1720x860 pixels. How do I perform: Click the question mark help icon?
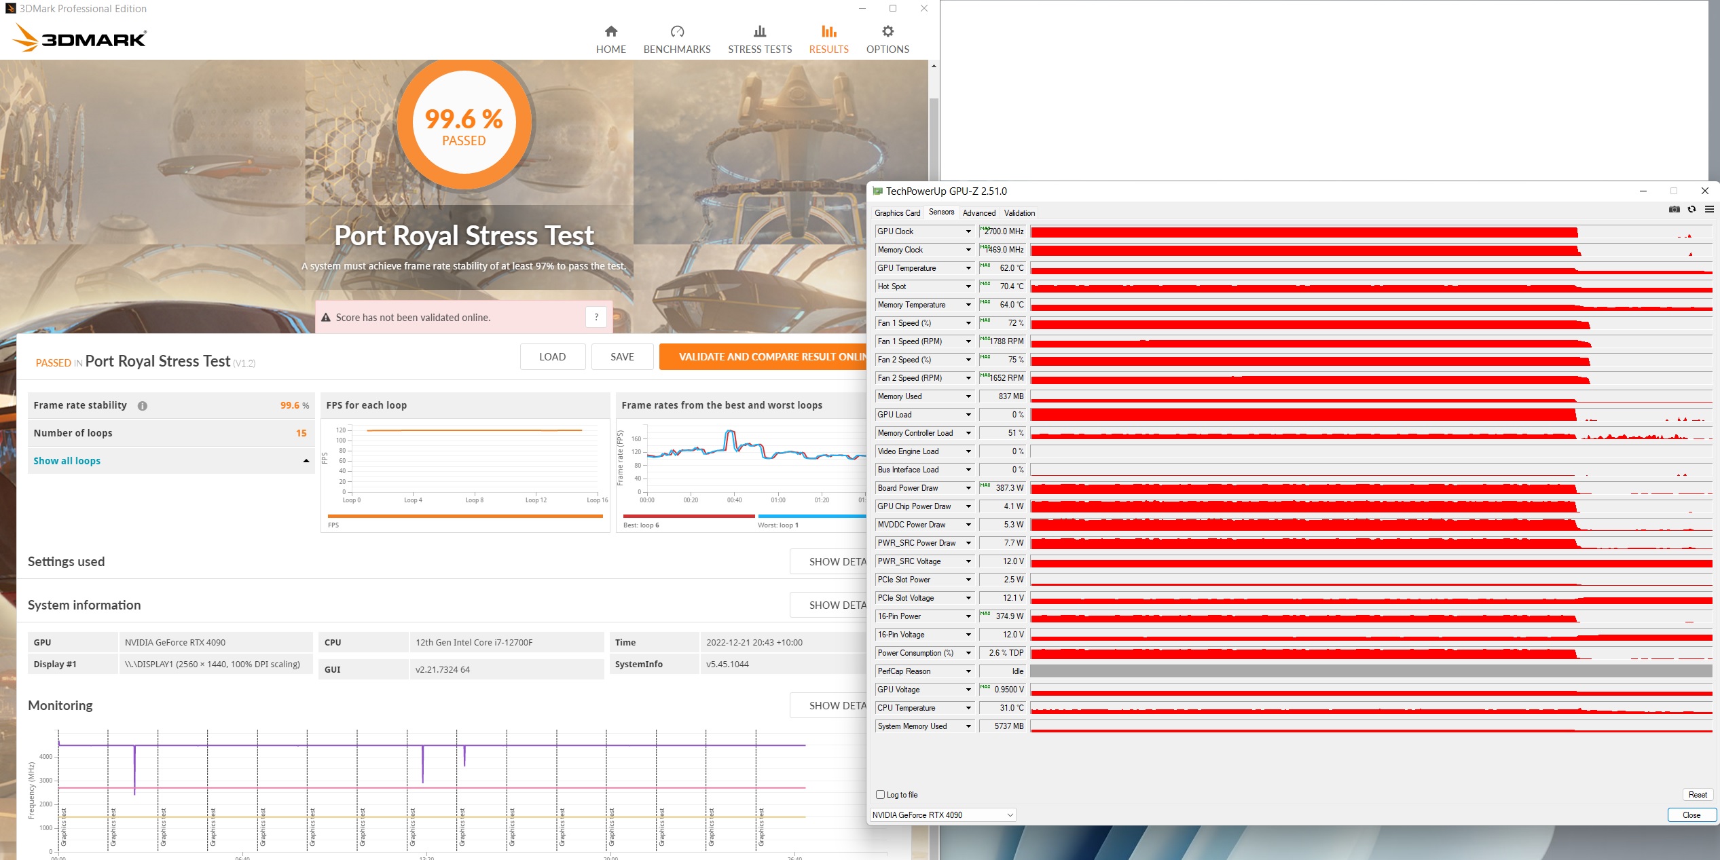pos(596,317)
